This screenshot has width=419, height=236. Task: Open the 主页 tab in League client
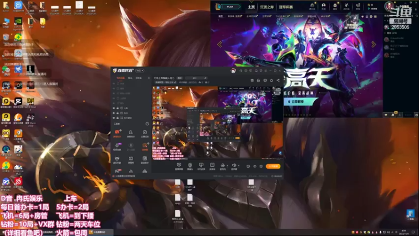coord(251,7)
